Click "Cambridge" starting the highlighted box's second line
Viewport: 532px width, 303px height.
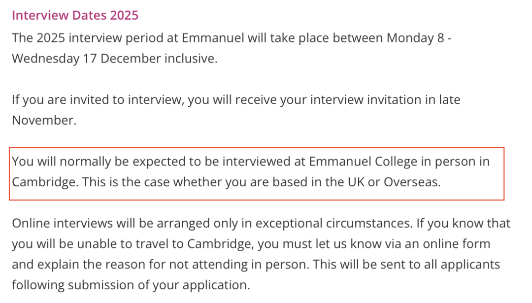pos(43,182)
